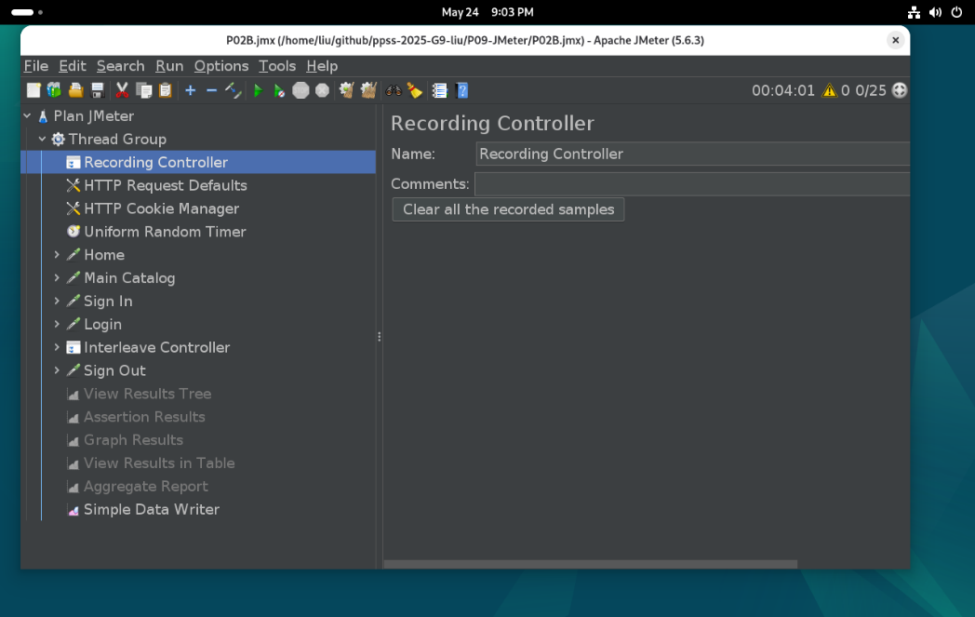
Task: Collapse all nodes with minus icon
Action: point(211,90)
